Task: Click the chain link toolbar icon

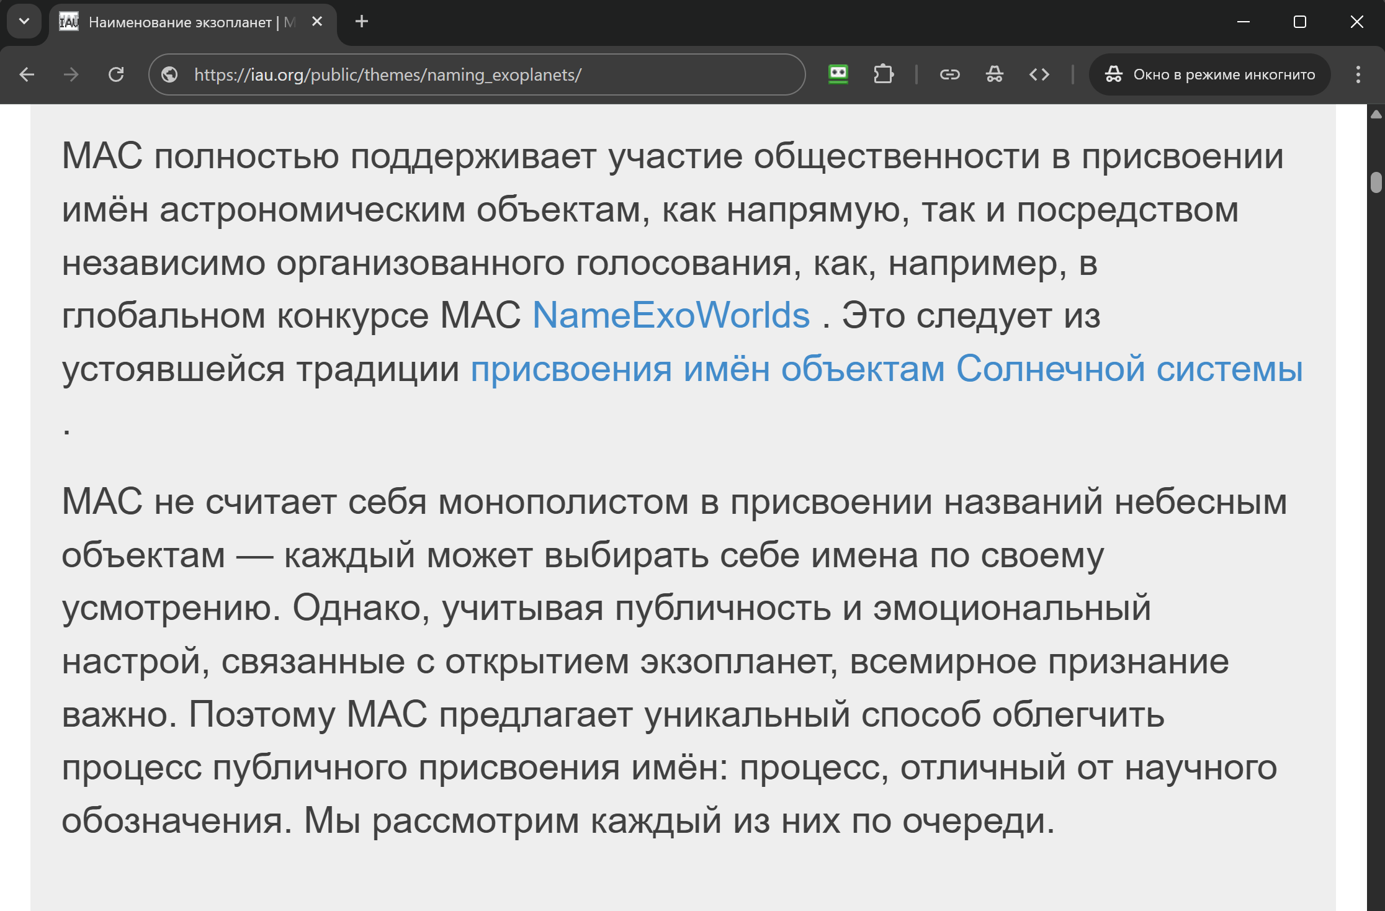Action: coord(949,74)
